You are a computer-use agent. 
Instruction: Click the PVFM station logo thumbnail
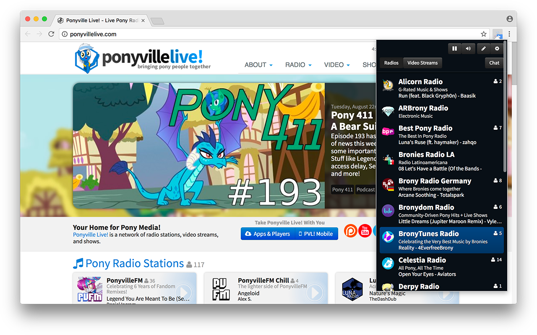click(x=90, y=289)
